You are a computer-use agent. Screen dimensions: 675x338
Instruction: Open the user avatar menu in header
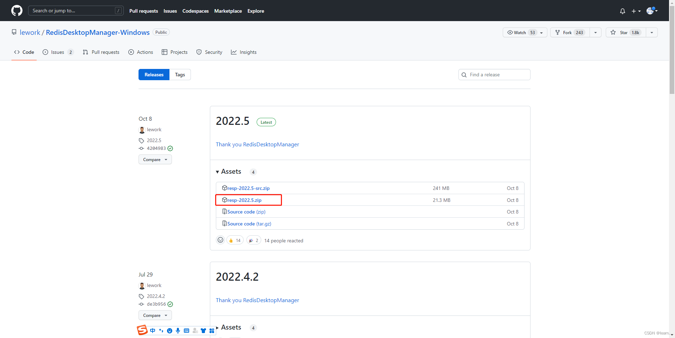click(x=652, y=11)
